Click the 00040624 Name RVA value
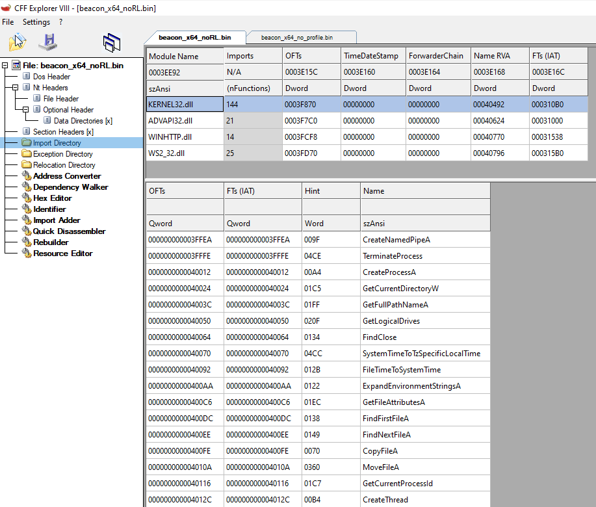This screenshot has width=596, height=507. tap(489, 121)
